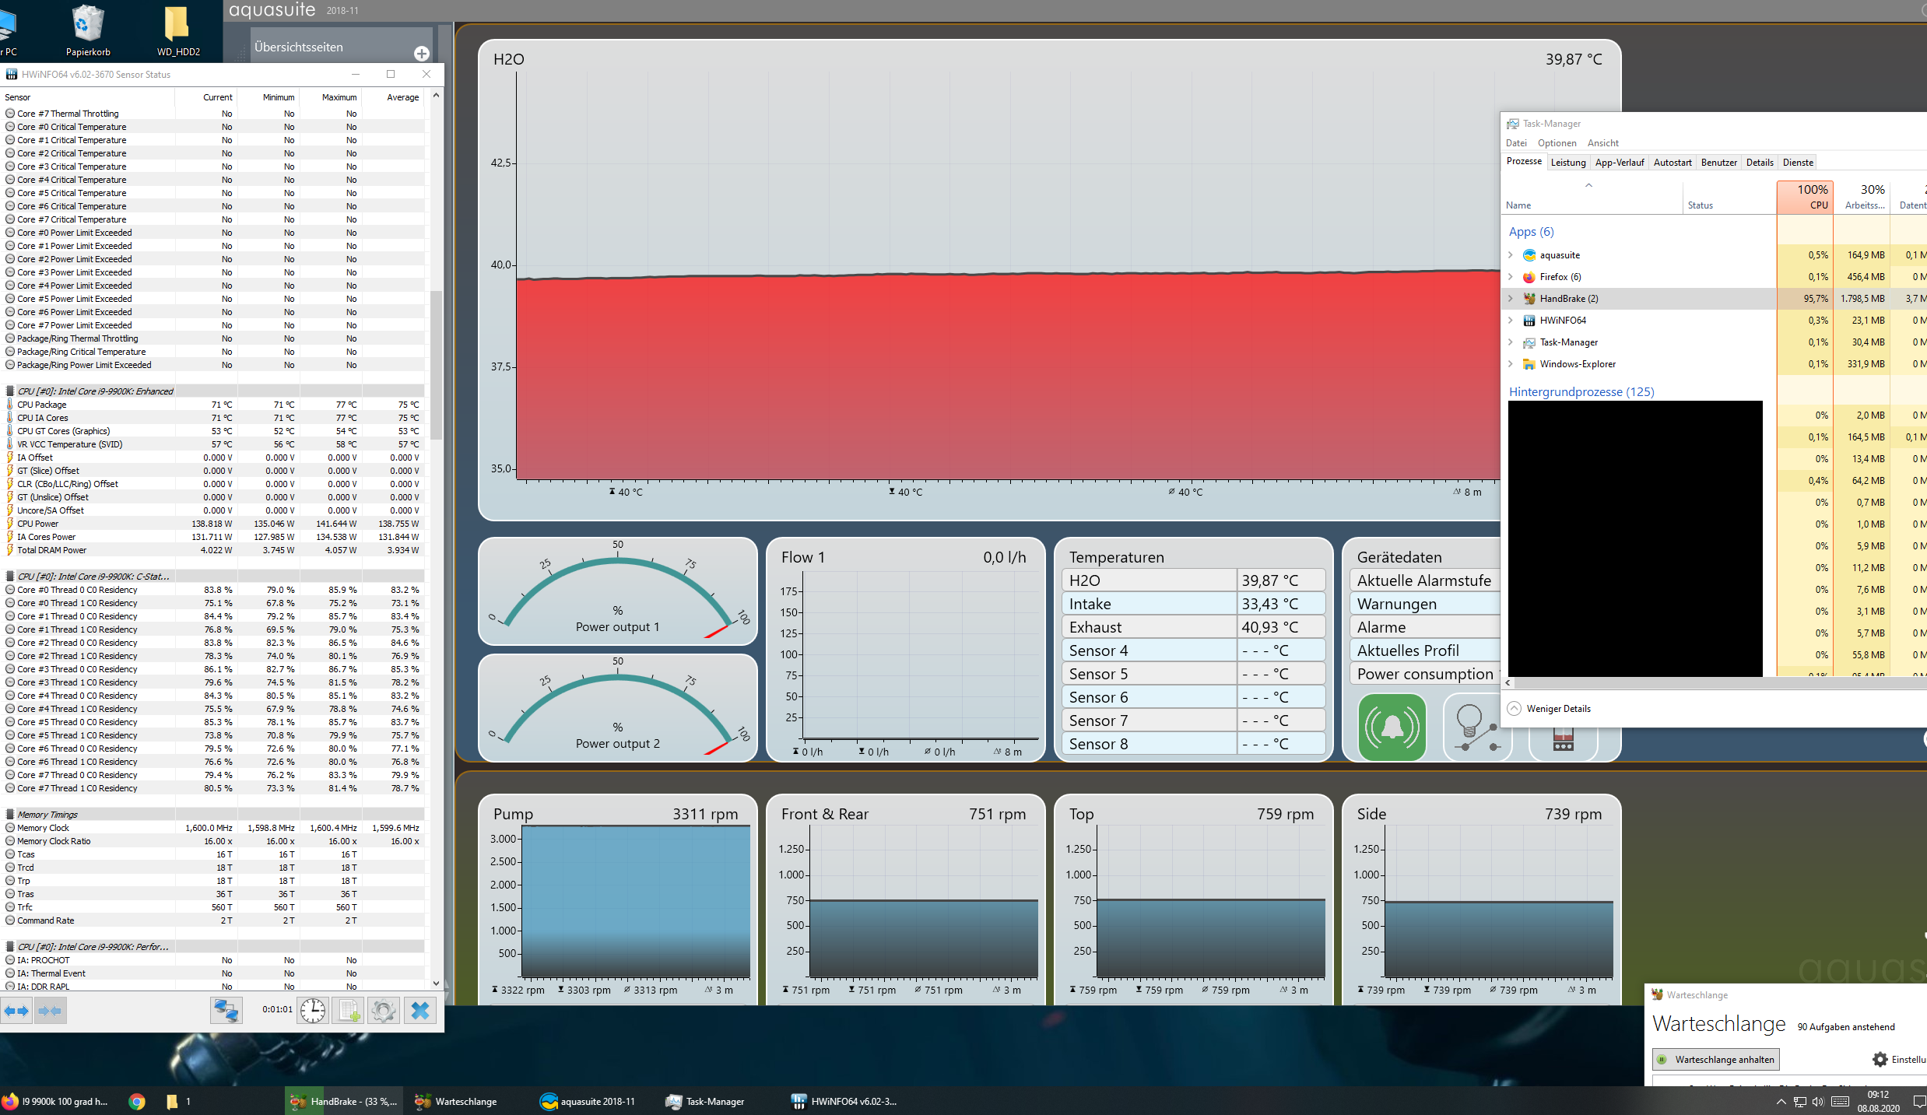Click the blue X close sensors icon
Image resolution: width=1927 pixels, height=1115 pixels.
pos(420,1011)
